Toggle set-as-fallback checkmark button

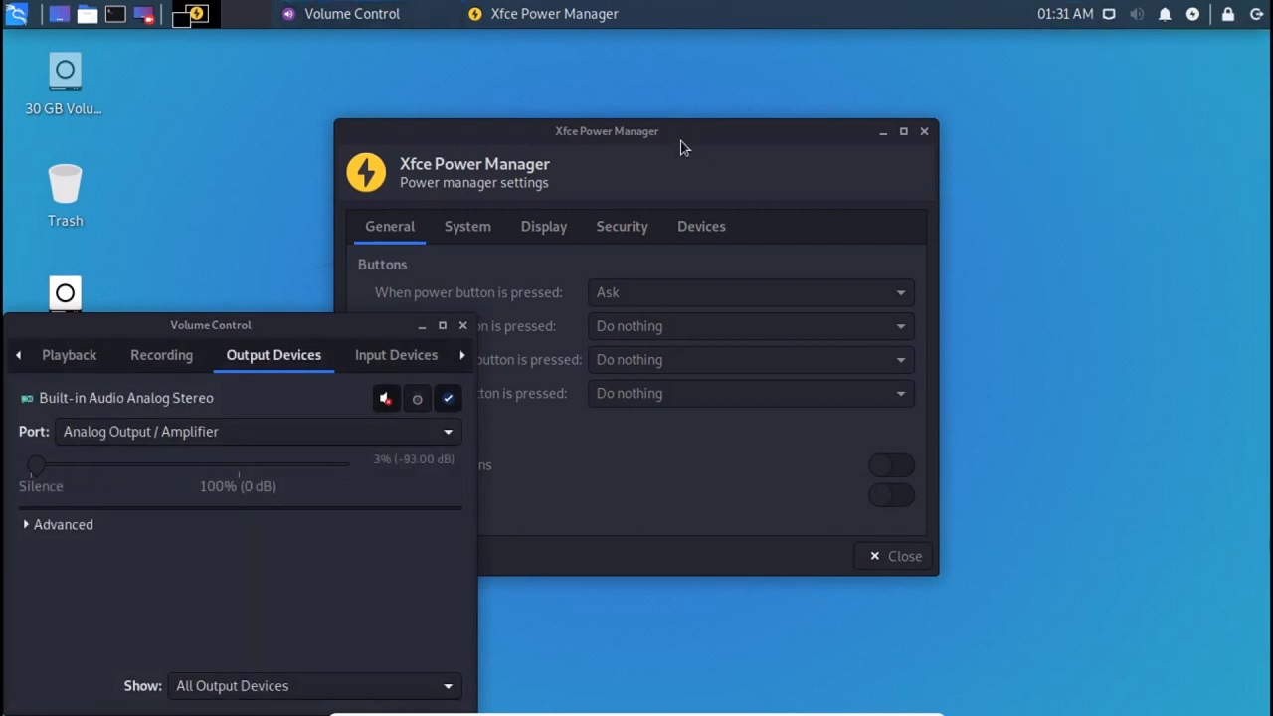click(449, 399)
